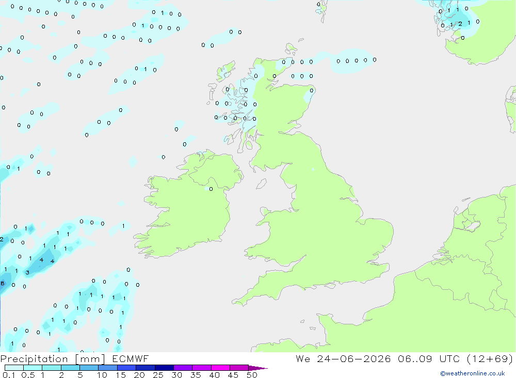Click the "Precipitation [mm]" title text

point(53,359)
